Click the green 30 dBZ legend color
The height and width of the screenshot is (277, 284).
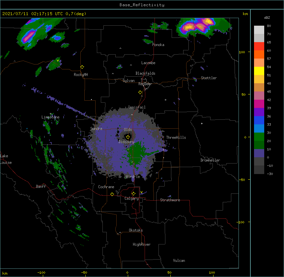(259, 137)
